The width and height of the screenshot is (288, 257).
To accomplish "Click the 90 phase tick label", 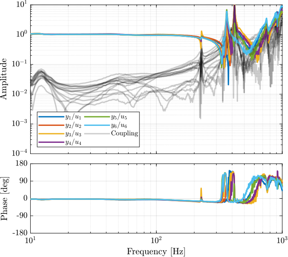I will coord(23,181).
